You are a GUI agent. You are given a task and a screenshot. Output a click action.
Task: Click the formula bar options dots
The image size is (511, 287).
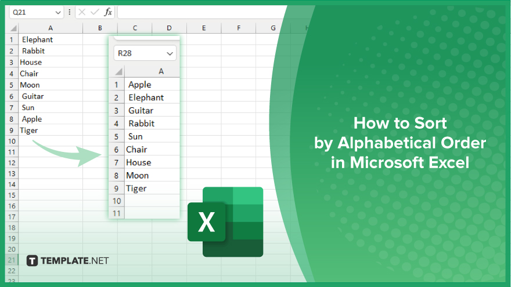coord(70,12)
